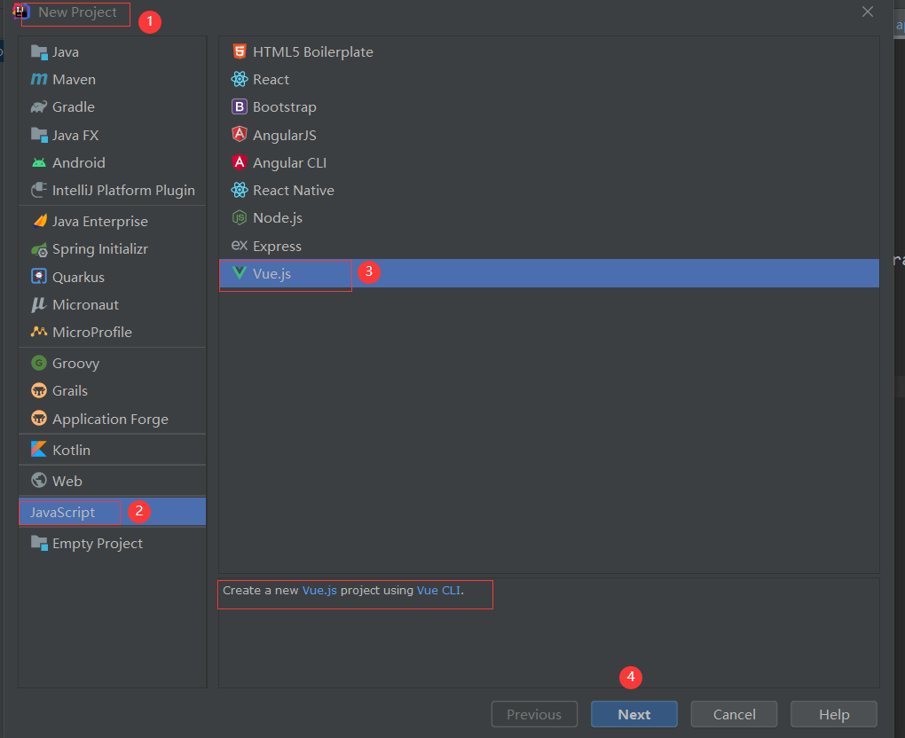Screen dimensions: 905x738
Task: Click the Web globe icon
Action: tap(39, 480)
